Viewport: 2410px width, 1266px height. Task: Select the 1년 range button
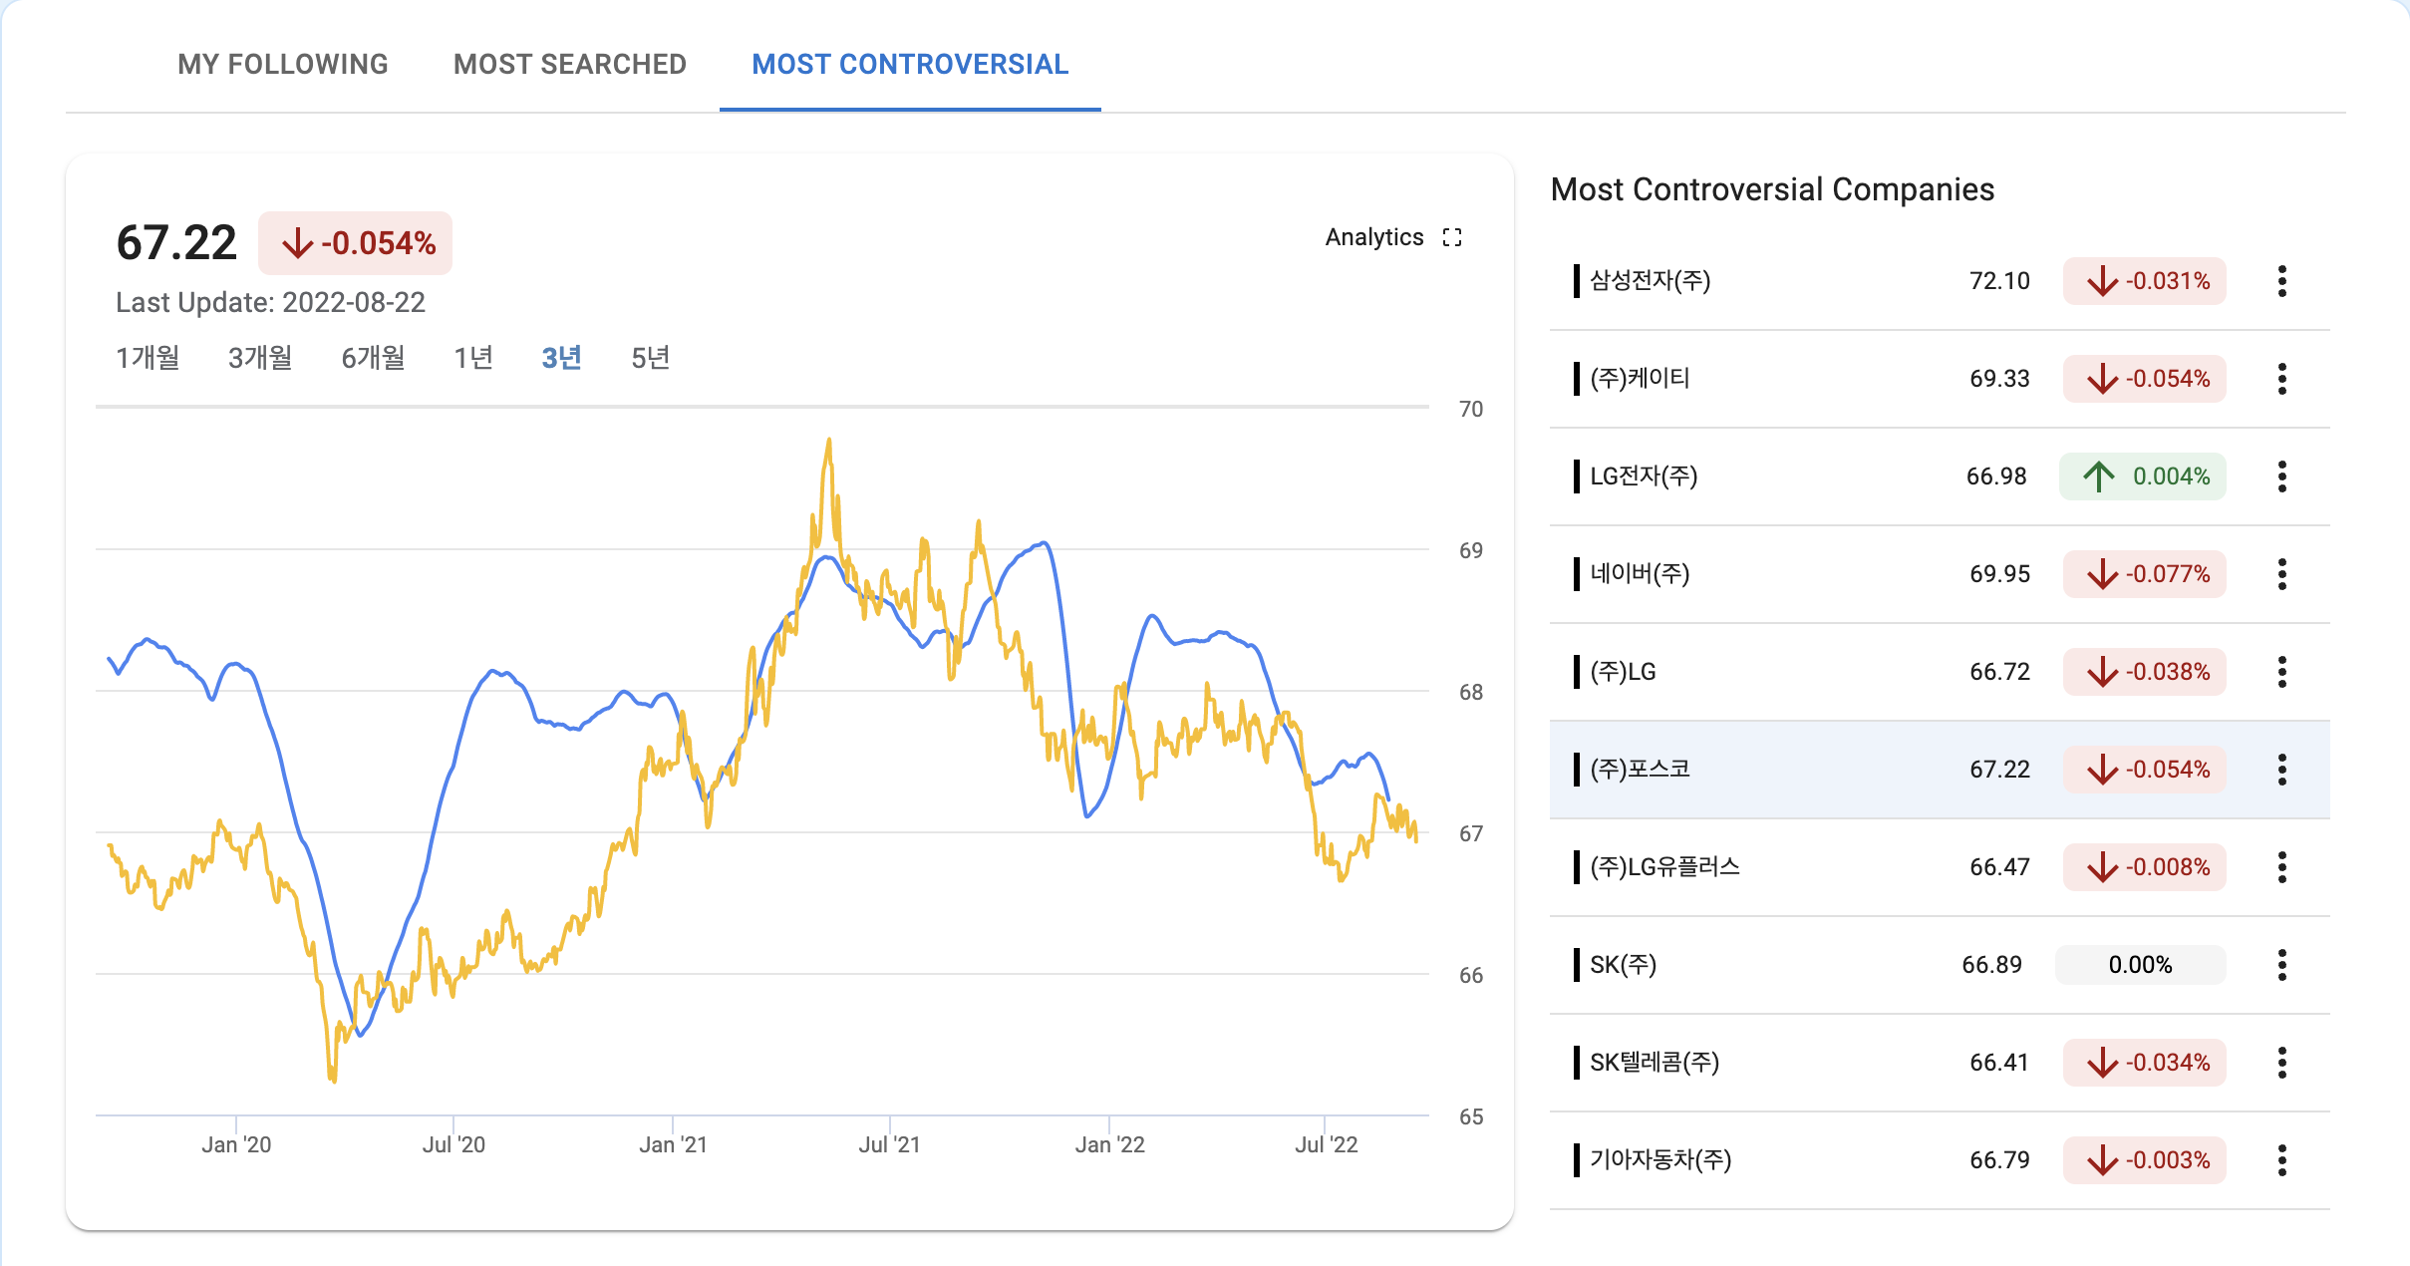pos(473,358)
